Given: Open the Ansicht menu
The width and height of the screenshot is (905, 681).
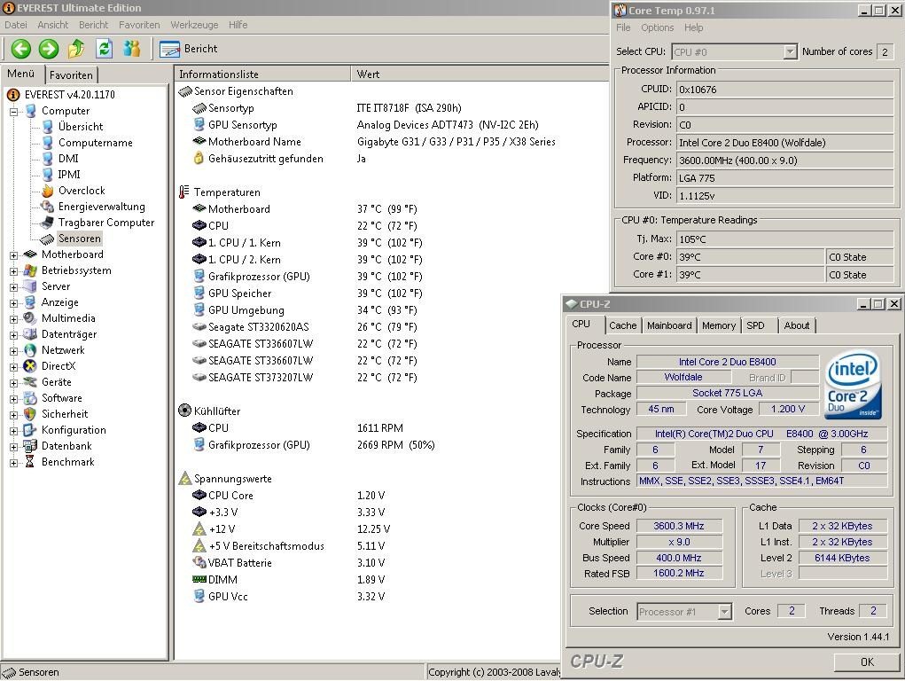Looking at the screenshot, I should click(x=52, y=25).
